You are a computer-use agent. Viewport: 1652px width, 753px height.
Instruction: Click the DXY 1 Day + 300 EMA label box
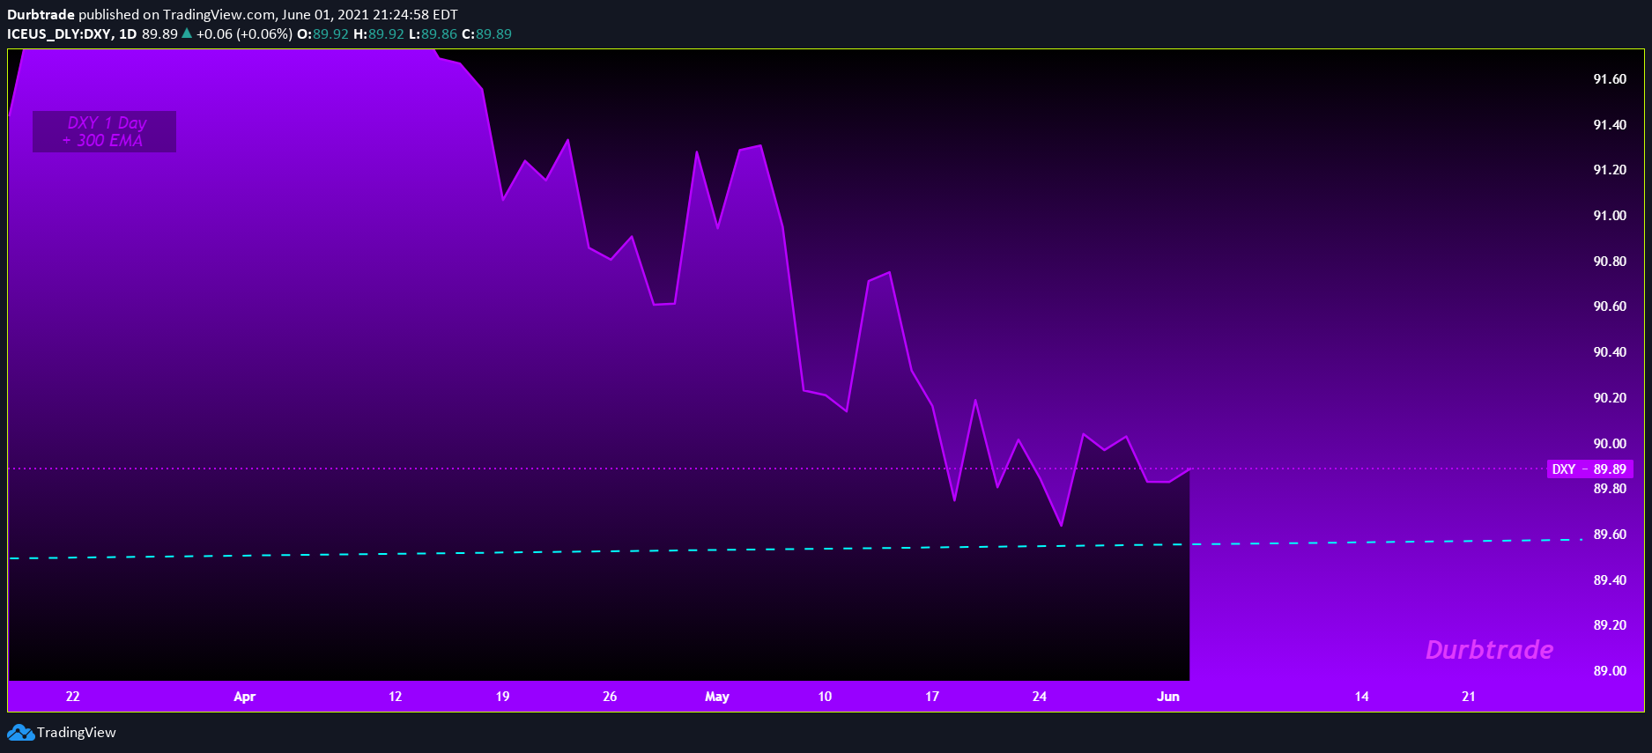coord(105,131)
